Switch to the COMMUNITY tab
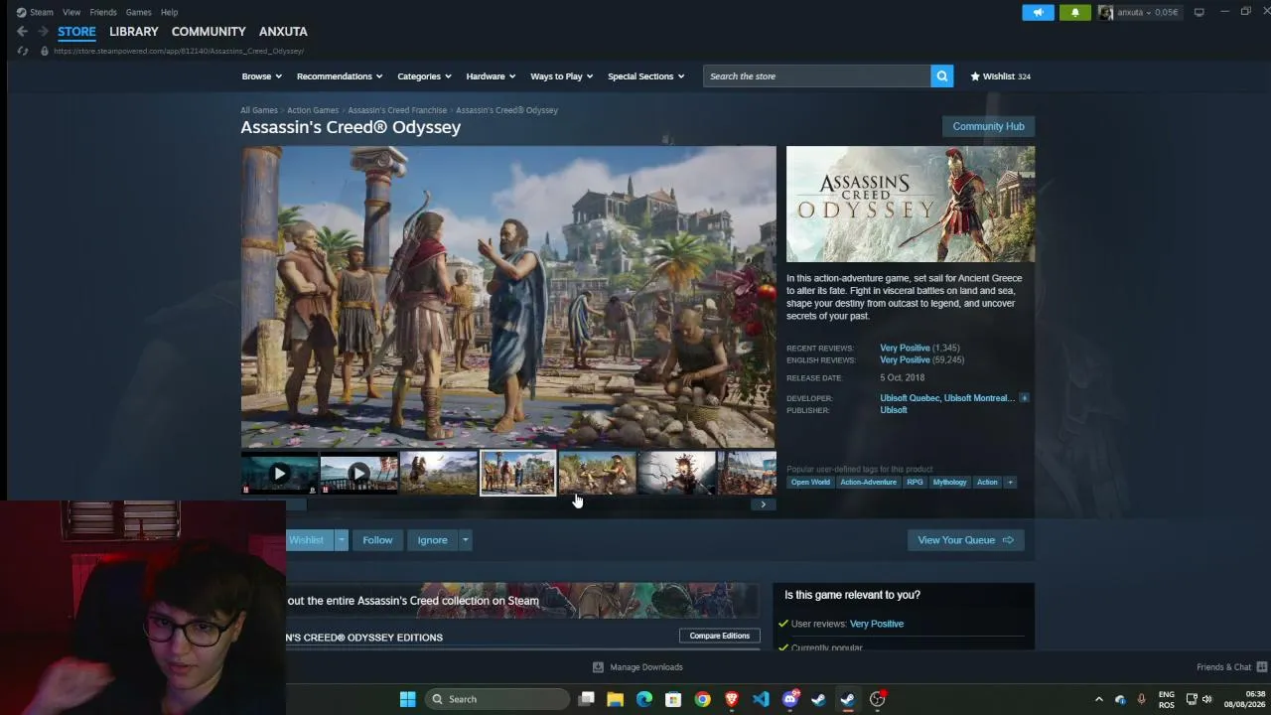The width and height of the screenshot is (1271, 715). (209, 32)
